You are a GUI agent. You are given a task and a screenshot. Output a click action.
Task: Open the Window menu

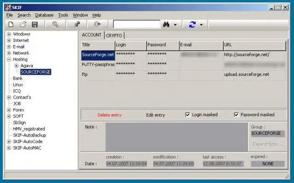[80, 15]
